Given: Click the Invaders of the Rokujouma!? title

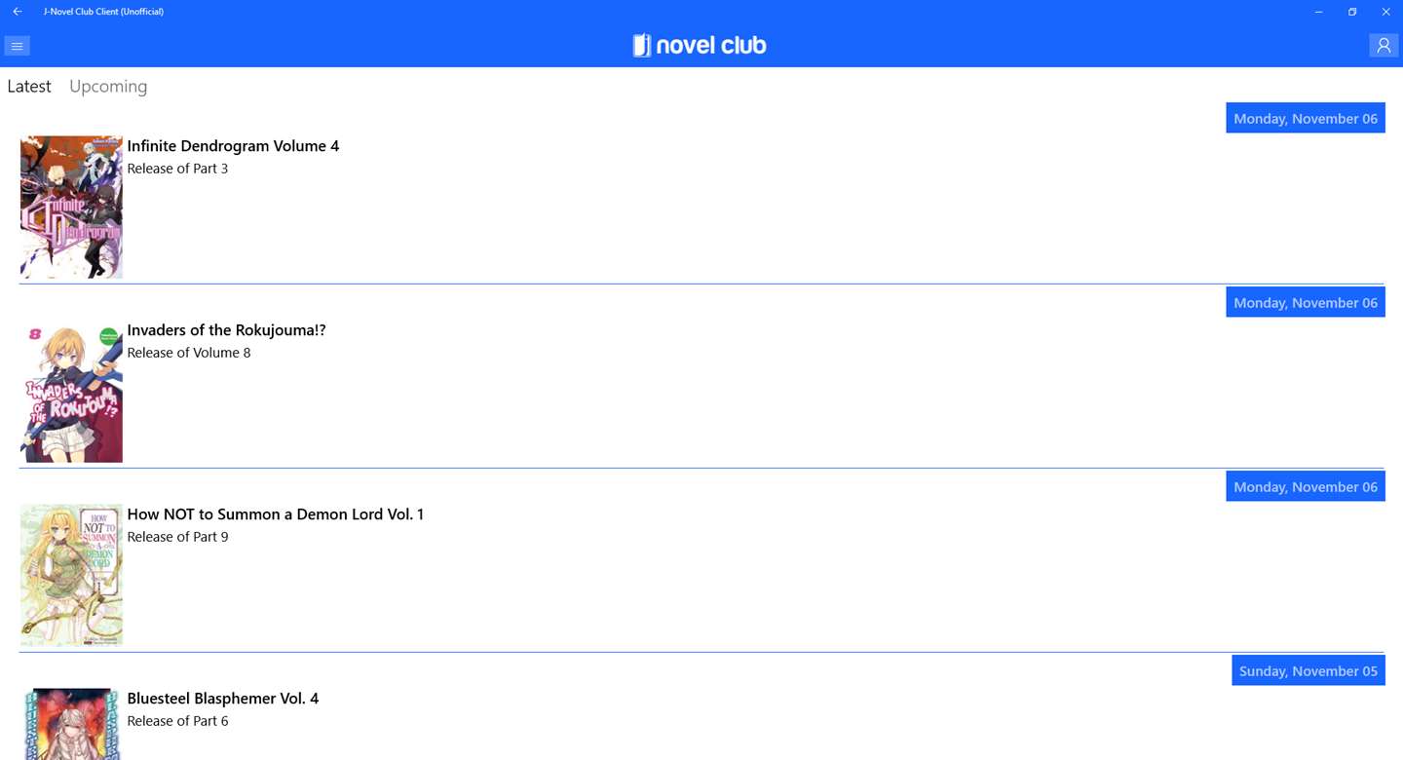Looking at the screenshot, I should pos(226,330).
